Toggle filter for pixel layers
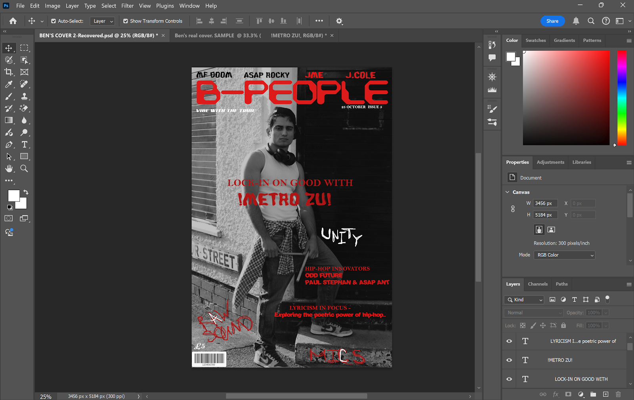This screenshot has width=634, height=400. click(x=552, y=300)
